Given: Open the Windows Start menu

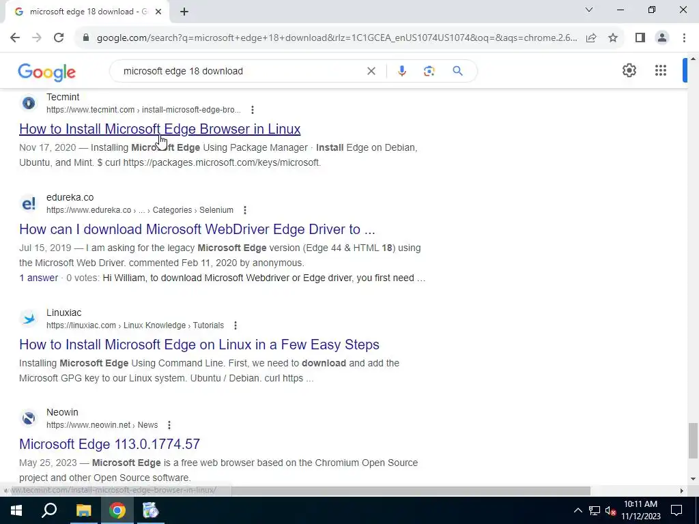Looking at the screenshot, I should pos(16,510).
